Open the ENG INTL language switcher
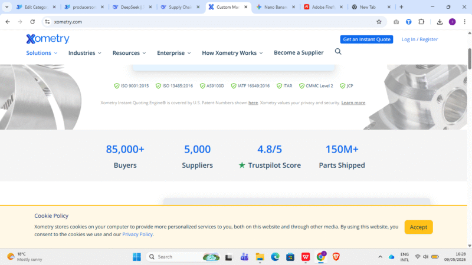Screen dimensions: 472x265 click(x=405, y=257)
